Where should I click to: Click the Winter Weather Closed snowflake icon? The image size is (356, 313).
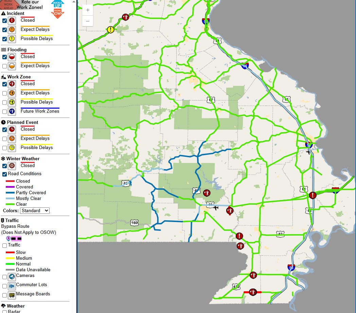tap(12, 166)
